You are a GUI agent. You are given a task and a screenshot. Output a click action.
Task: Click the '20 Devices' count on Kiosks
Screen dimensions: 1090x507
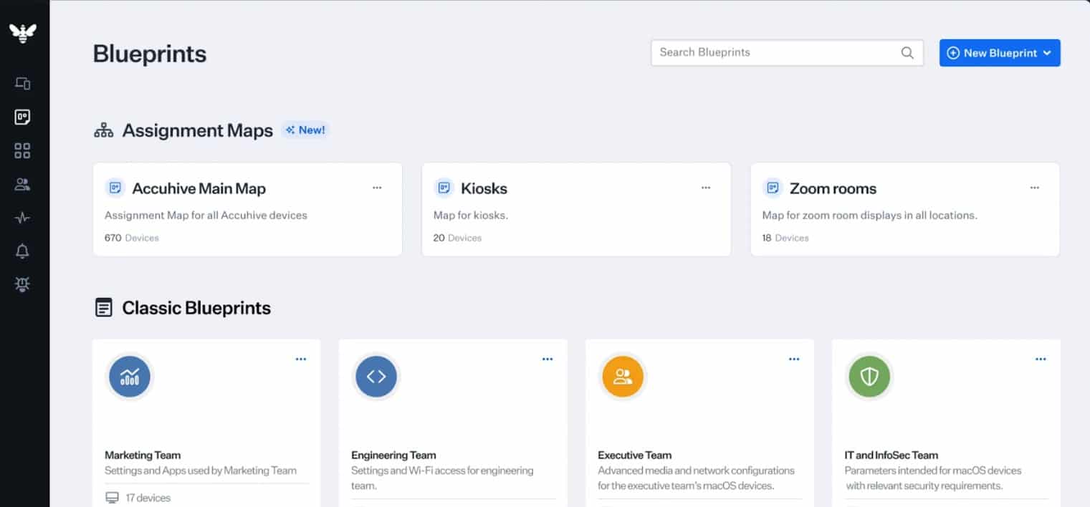click(x=458, y=238)
